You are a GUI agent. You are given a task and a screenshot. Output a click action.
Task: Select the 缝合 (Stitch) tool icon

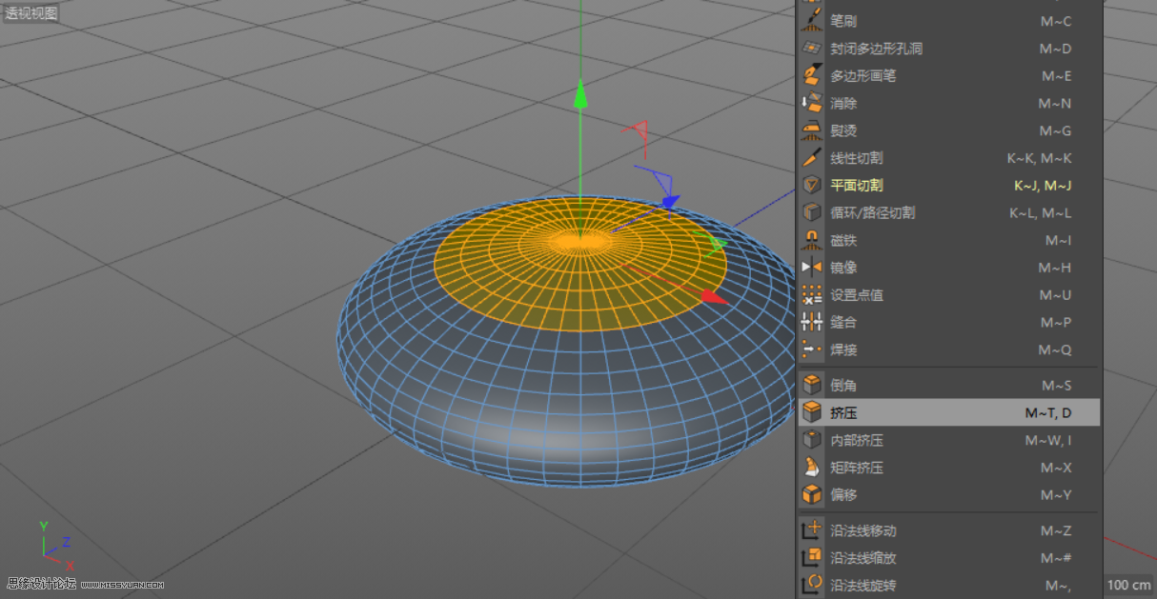click(x=812, y=322)
